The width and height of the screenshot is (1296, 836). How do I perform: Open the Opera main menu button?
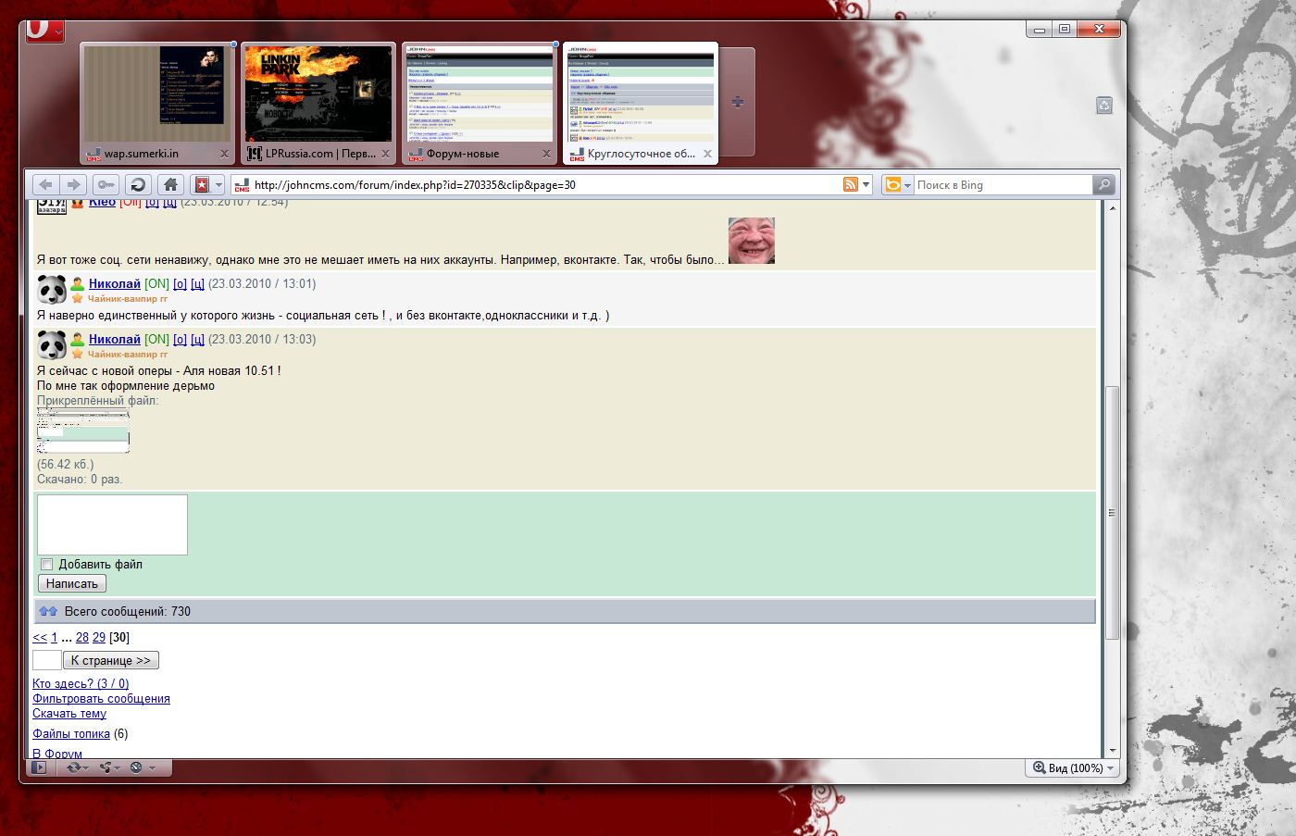click(x=44, y=30)
